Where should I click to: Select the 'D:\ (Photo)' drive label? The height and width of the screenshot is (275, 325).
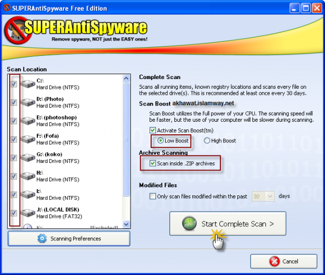(50, 99)
